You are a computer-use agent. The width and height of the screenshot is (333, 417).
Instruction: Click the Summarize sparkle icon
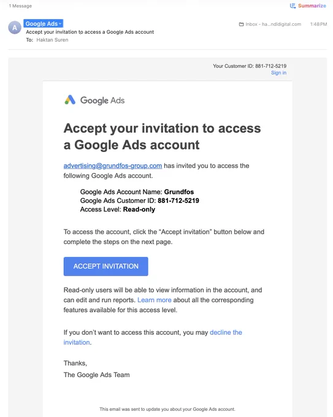point(293,6)
